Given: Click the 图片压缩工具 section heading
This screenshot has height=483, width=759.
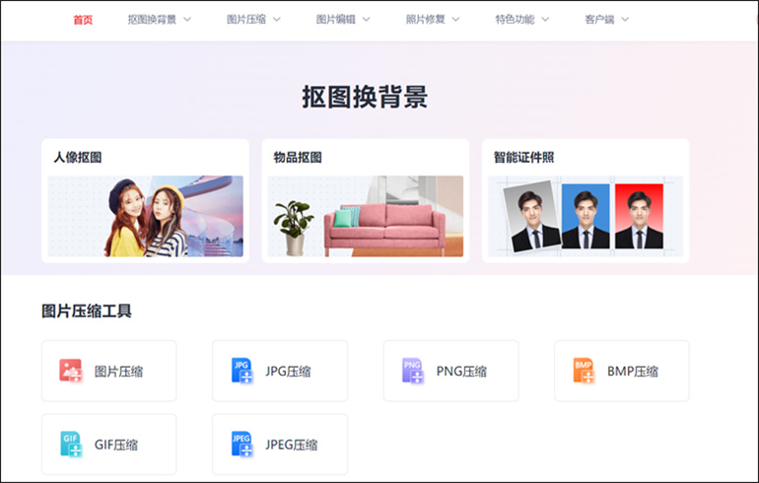Looking at the screenshot, I should [87, 310].
